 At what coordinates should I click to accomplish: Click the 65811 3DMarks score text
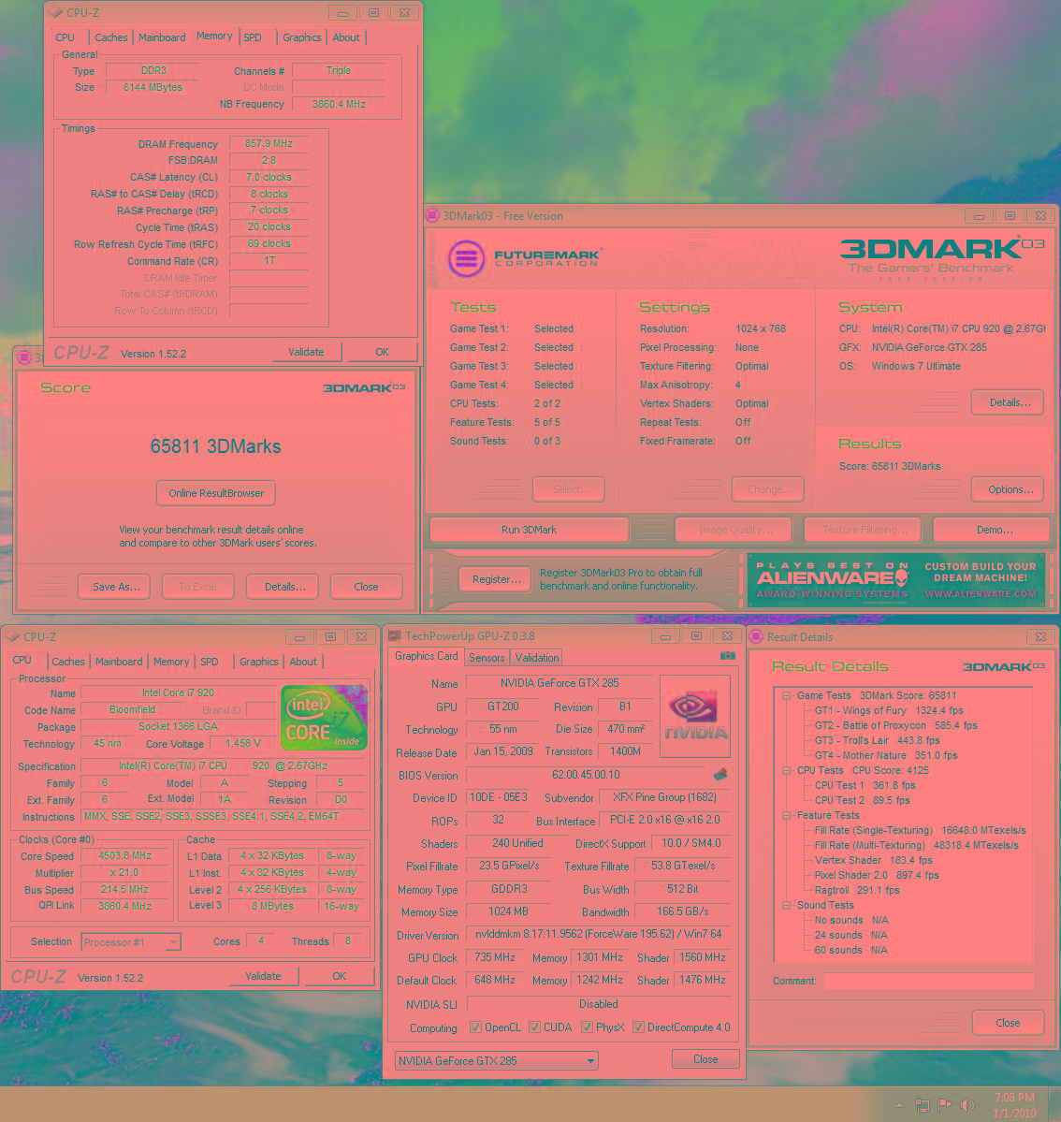point(215,446)
